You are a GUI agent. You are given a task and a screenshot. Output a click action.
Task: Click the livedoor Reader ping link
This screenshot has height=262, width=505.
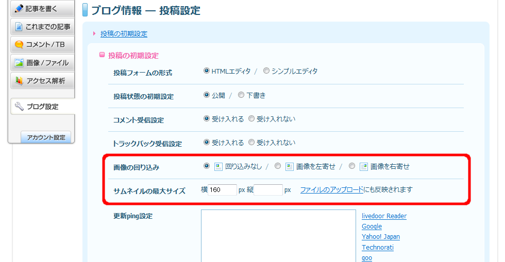384,216
